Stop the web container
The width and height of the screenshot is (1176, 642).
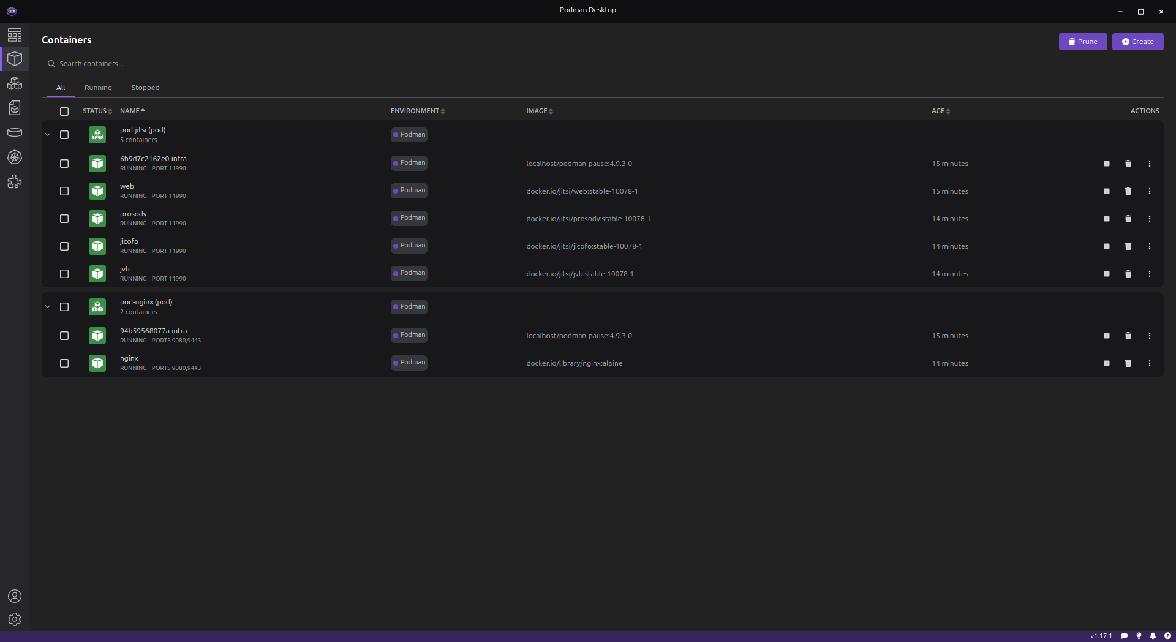tap(1107, 191)
